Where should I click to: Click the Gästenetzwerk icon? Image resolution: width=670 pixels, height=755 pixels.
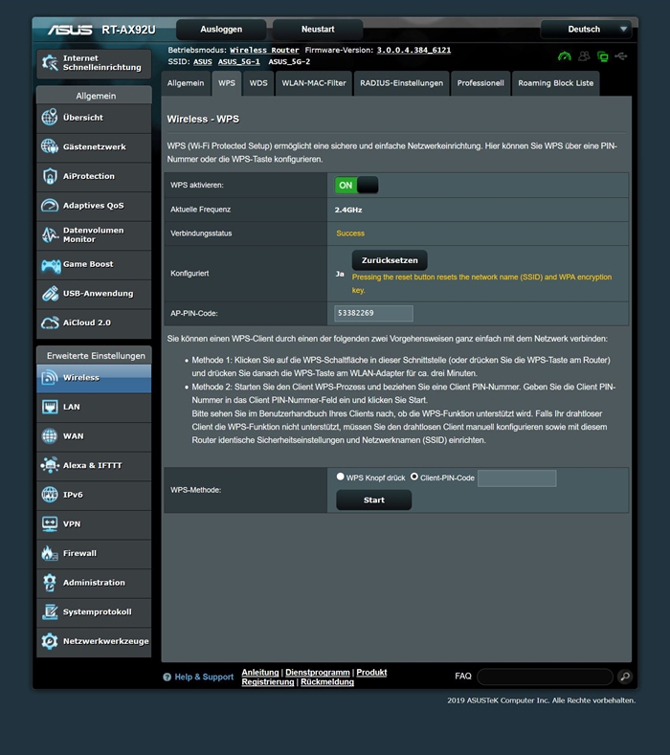50,146
